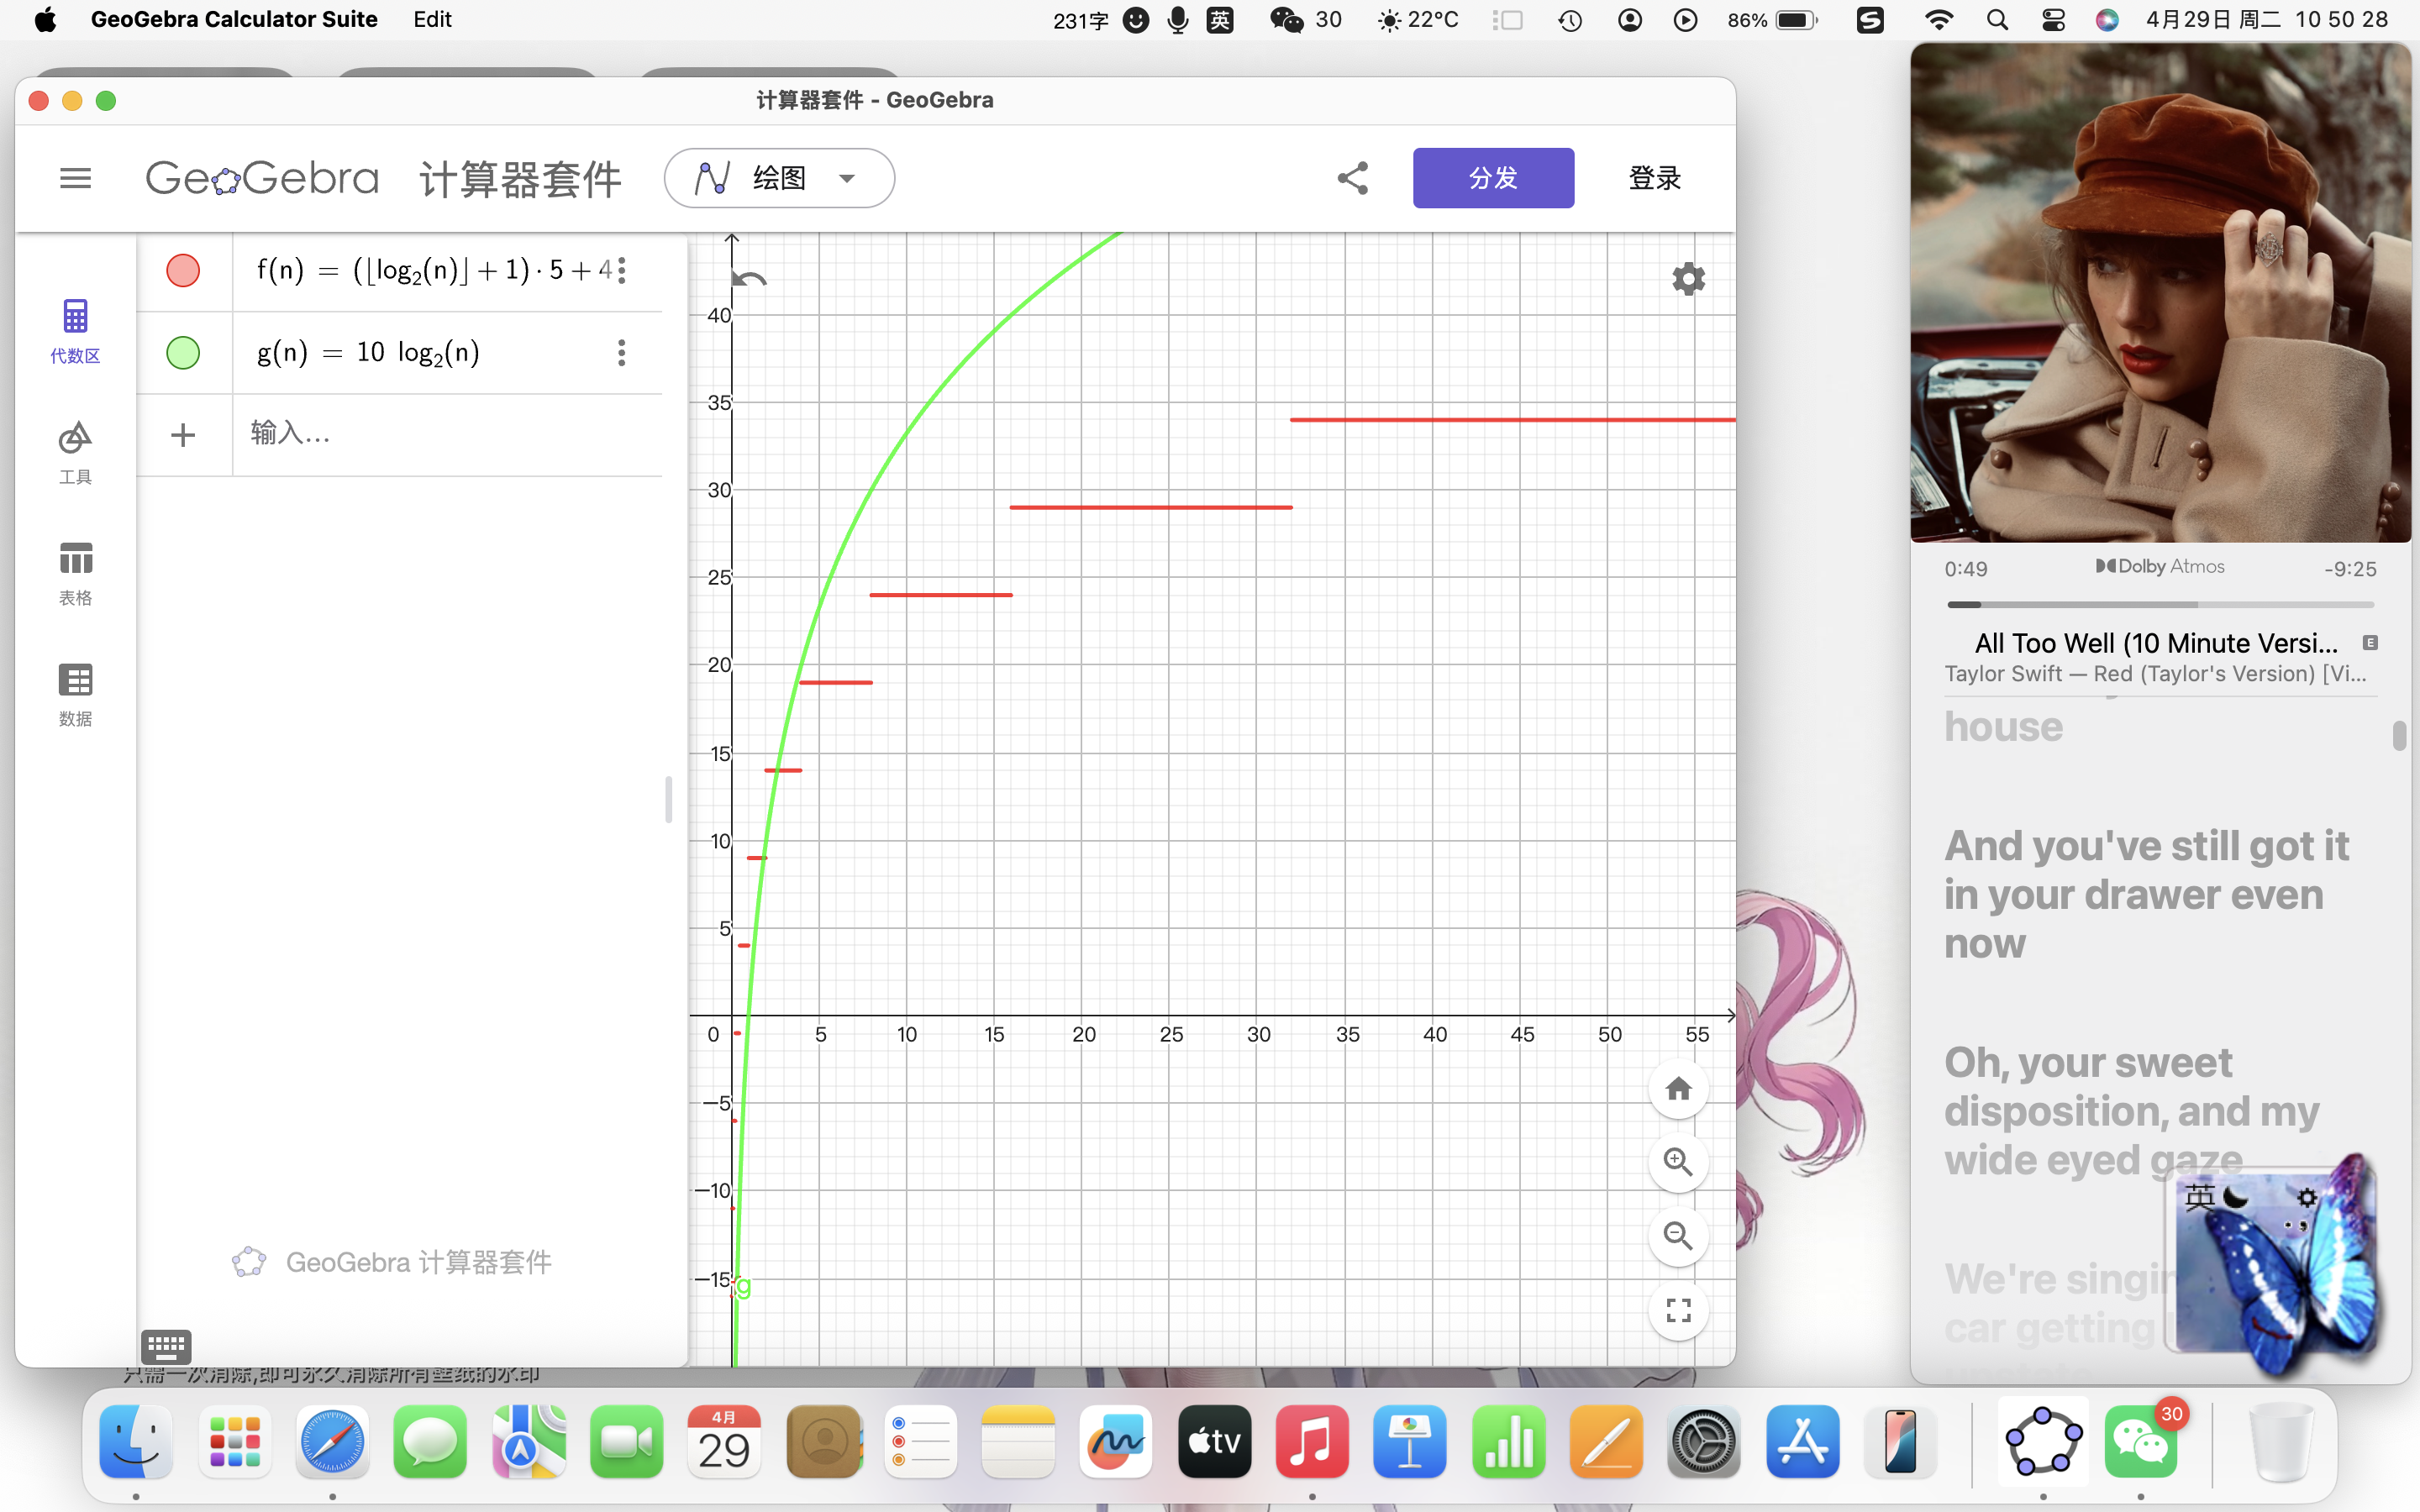The image size is (2420, 1512).
Task: Switch to Tools (工具) tab
Action: [75, 452]
